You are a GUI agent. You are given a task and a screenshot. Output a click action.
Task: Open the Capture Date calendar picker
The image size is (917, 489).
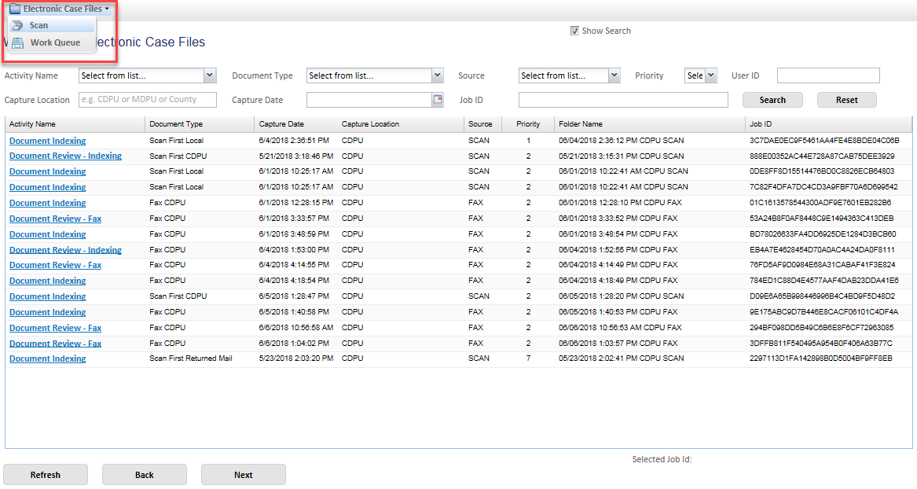click(x=438, y=100)
